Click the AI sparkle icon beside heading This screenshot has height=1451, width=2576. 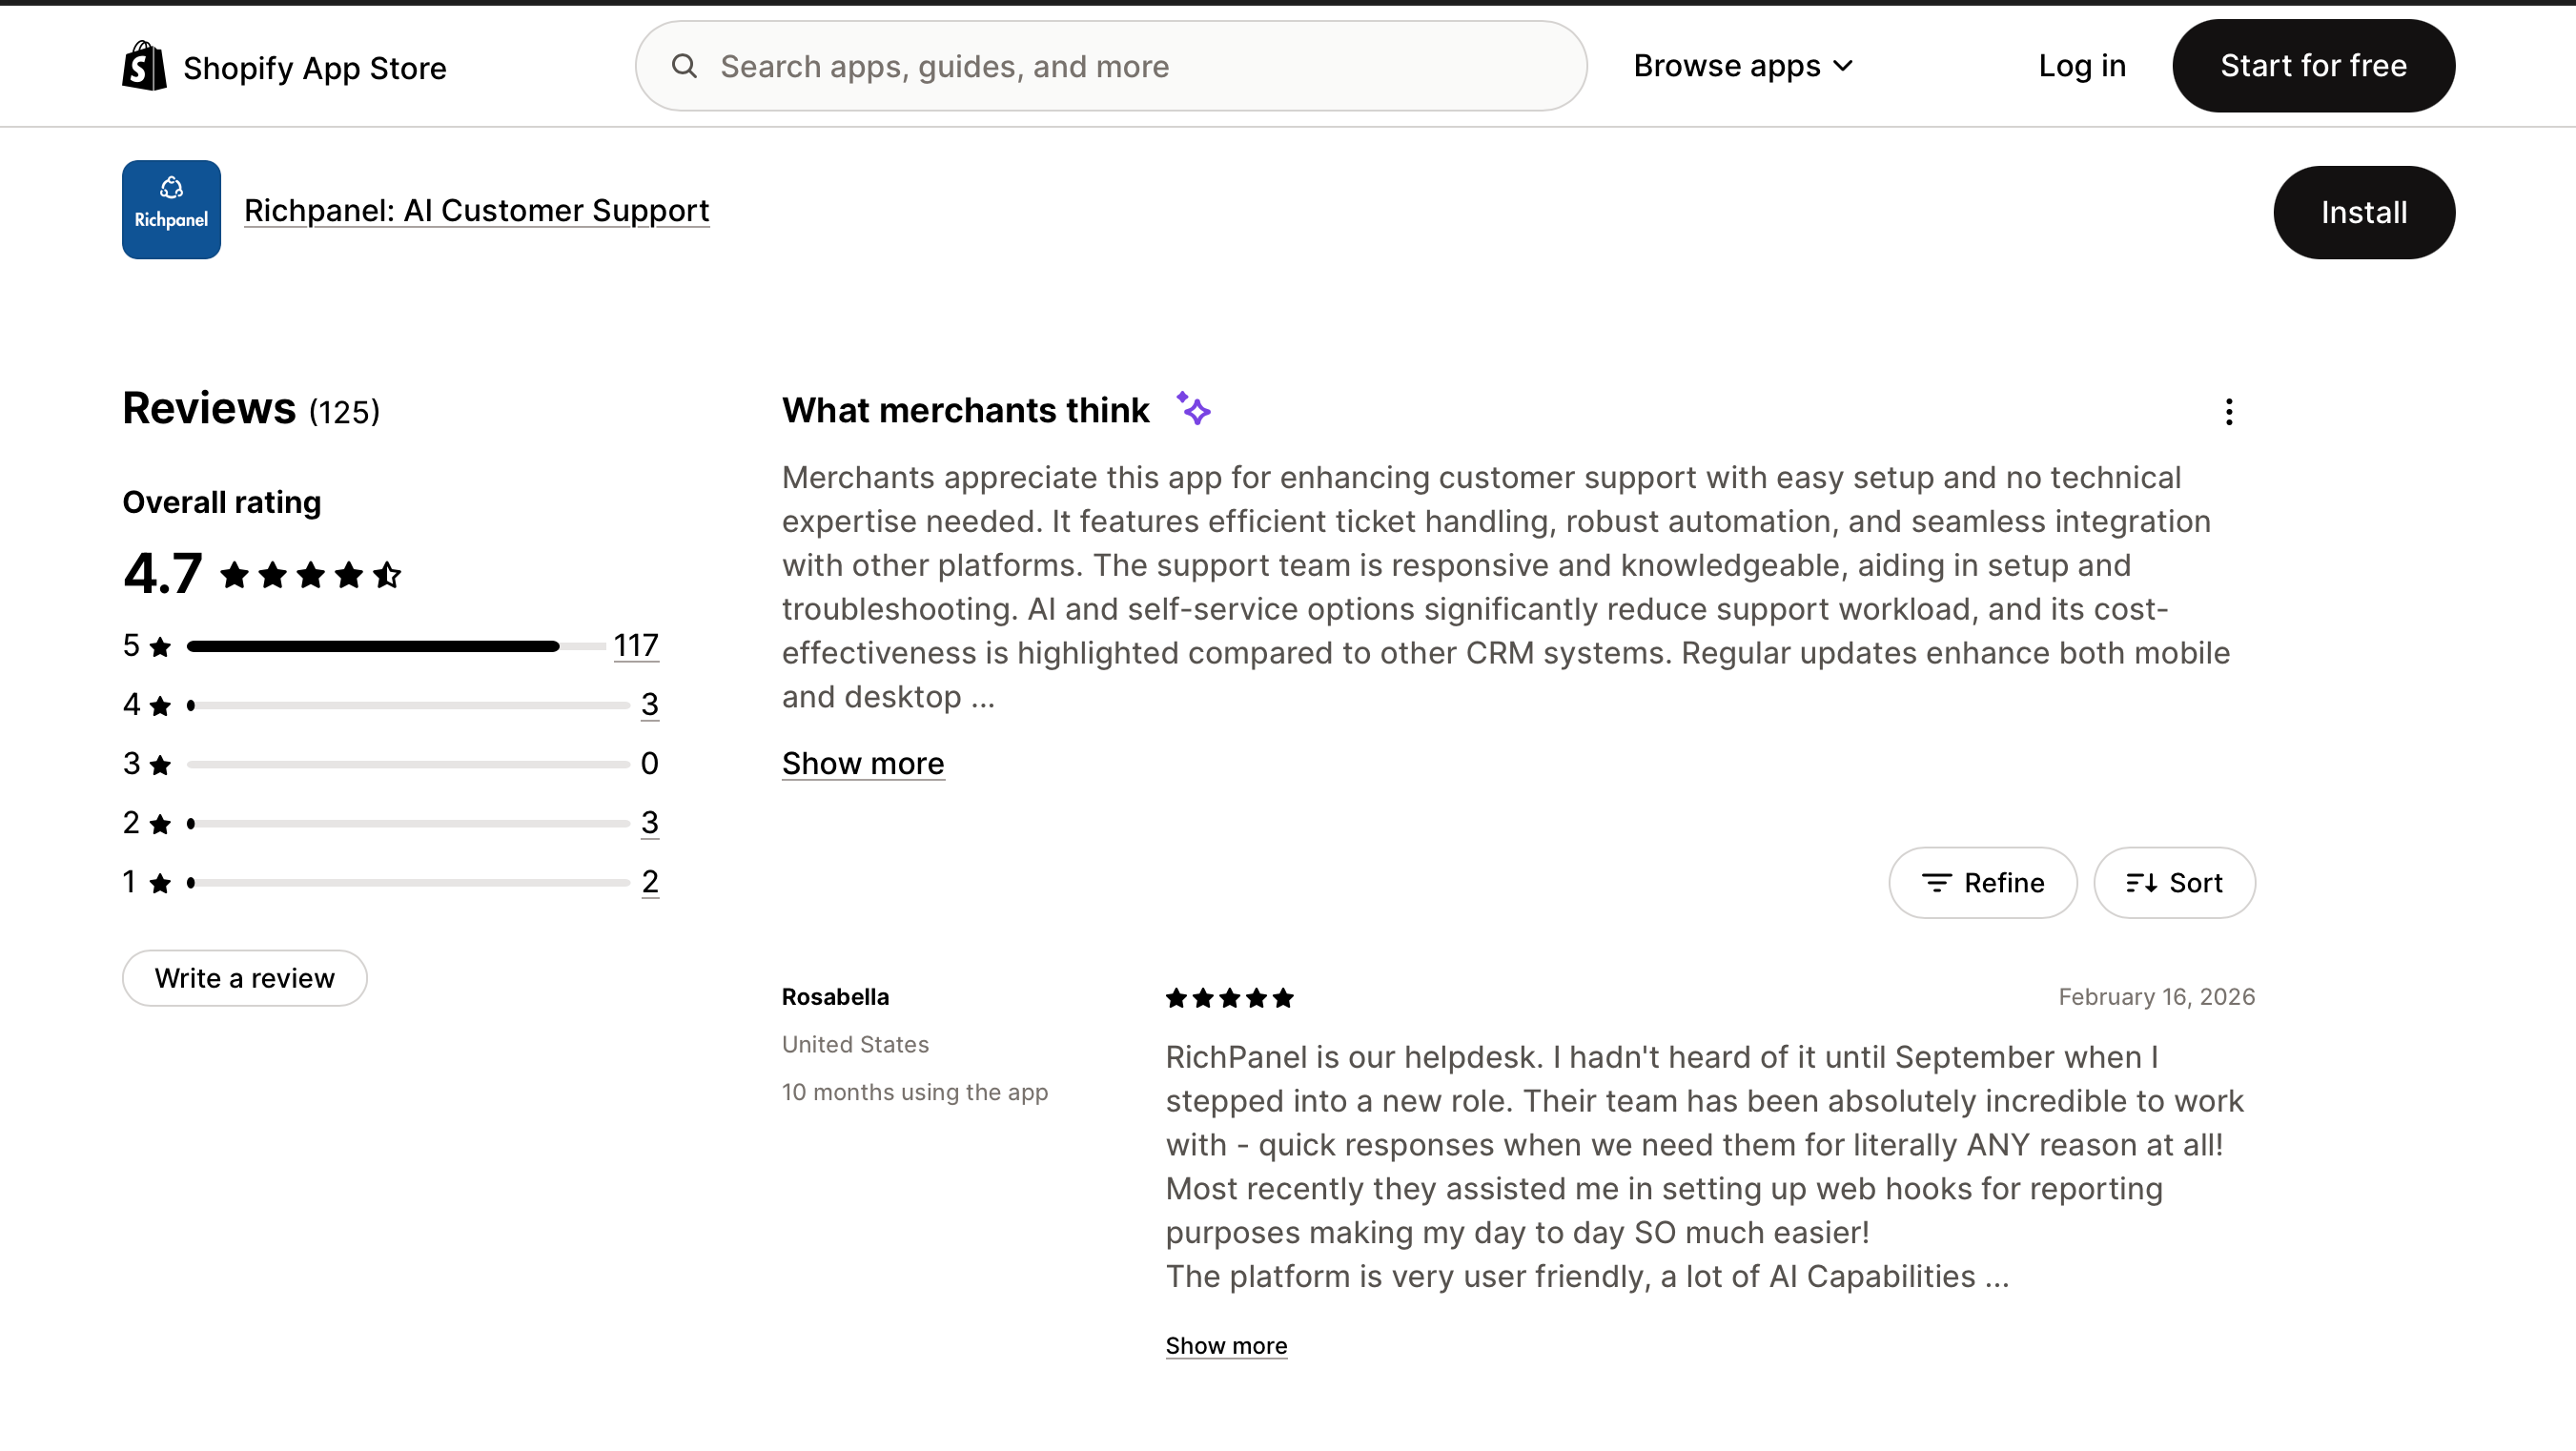tap(1193, 409)
